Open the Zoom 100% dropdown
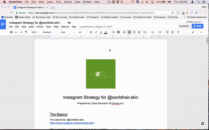This screenshot has width=209, height=130. [35, 32]
